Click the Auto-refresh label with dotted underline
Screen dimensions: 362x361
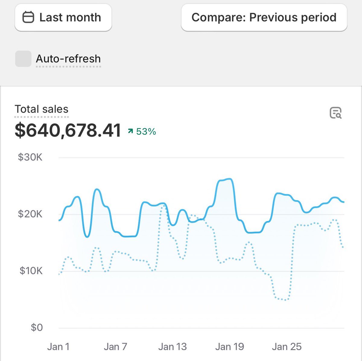pos(68,59)
